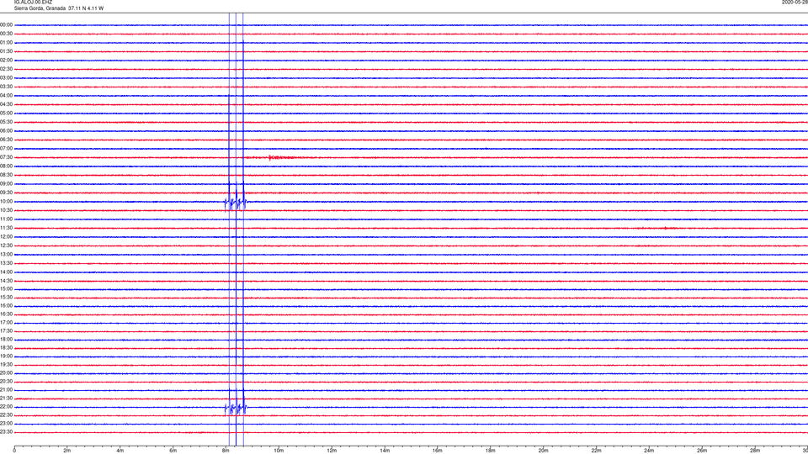Select the 17:30 trace time label
This screenshot has width=808, height=454.
click(x=6, y=331)
